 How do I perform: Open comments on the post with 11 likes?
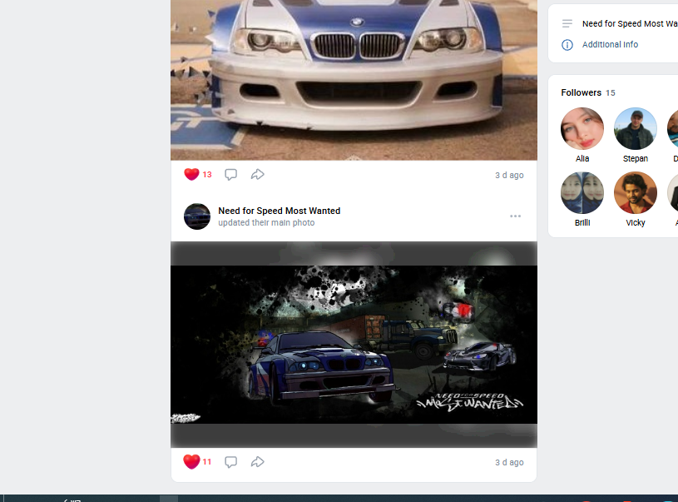[x=231, y=462]
